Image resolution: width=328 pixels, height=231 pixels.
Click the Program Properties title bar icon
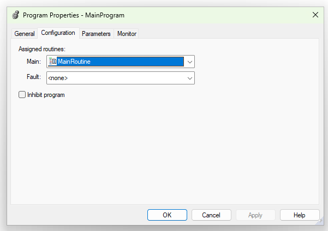(x=16, y=15)
